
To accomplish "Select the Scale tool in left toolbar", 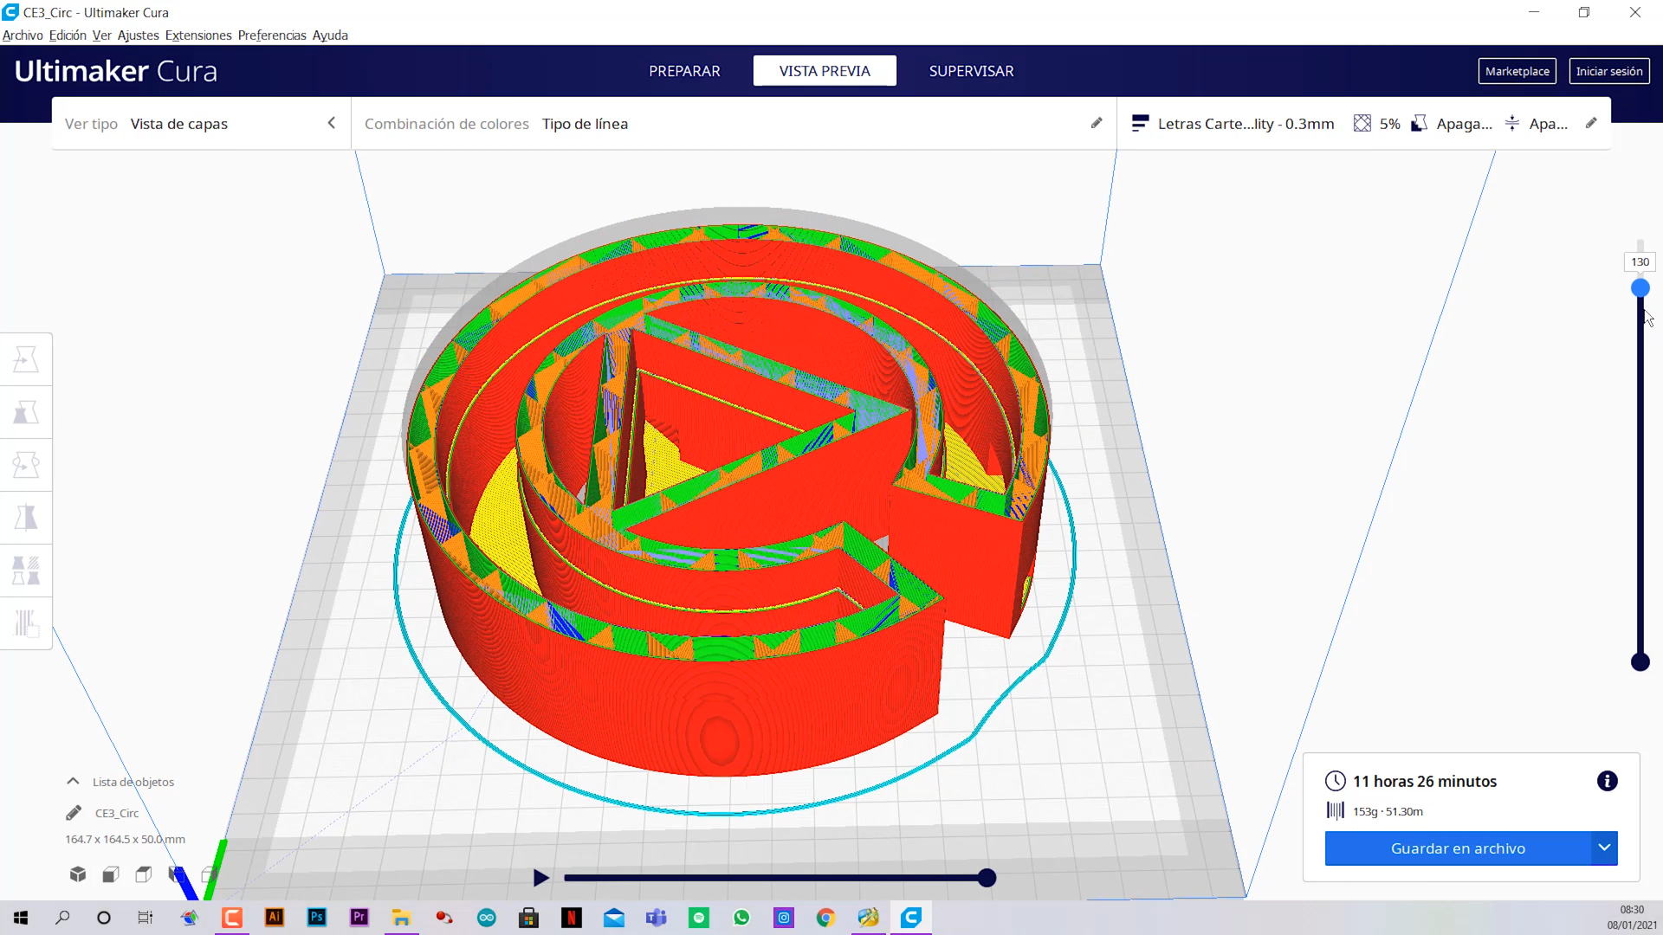I will (26, 412).
